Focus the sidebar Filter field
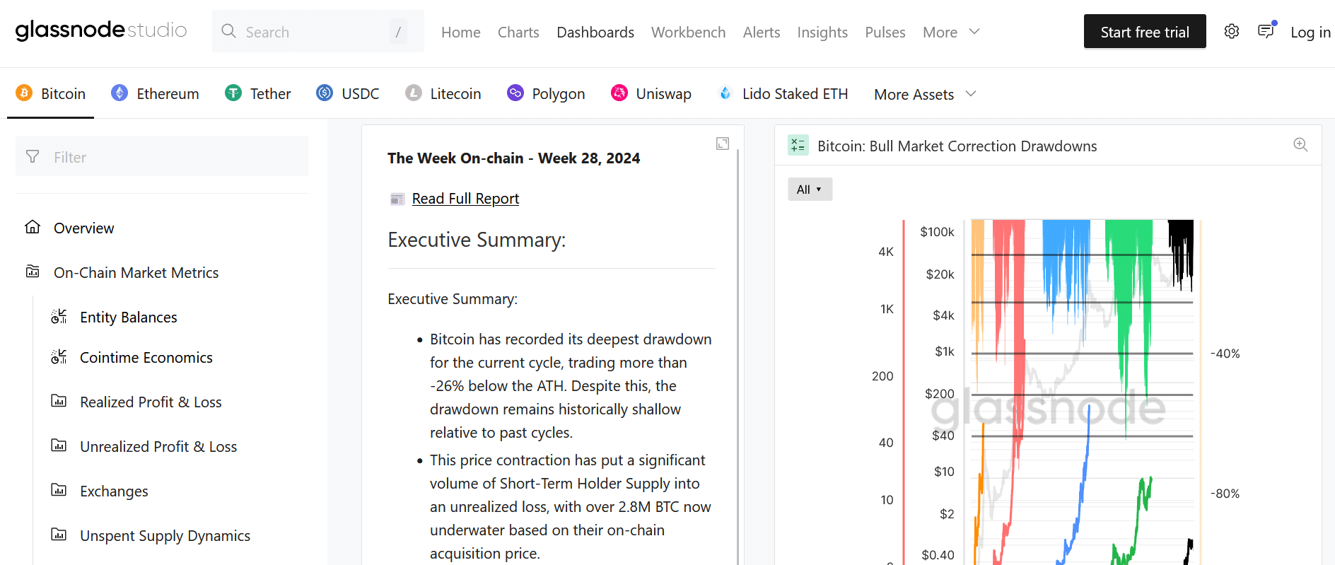The image size is (1335, 565). pyautogui.click(x=162, y=156)
